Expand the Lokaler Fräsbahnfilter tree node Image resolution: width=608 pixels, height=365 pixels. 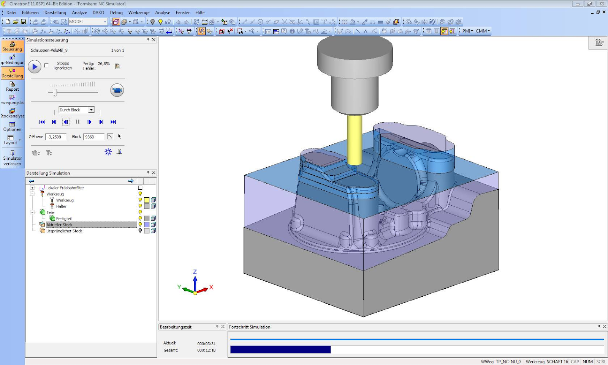tap(32, 188)
